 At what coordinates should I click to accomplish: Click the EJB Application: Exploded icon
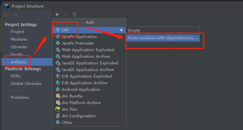(58, 76)
